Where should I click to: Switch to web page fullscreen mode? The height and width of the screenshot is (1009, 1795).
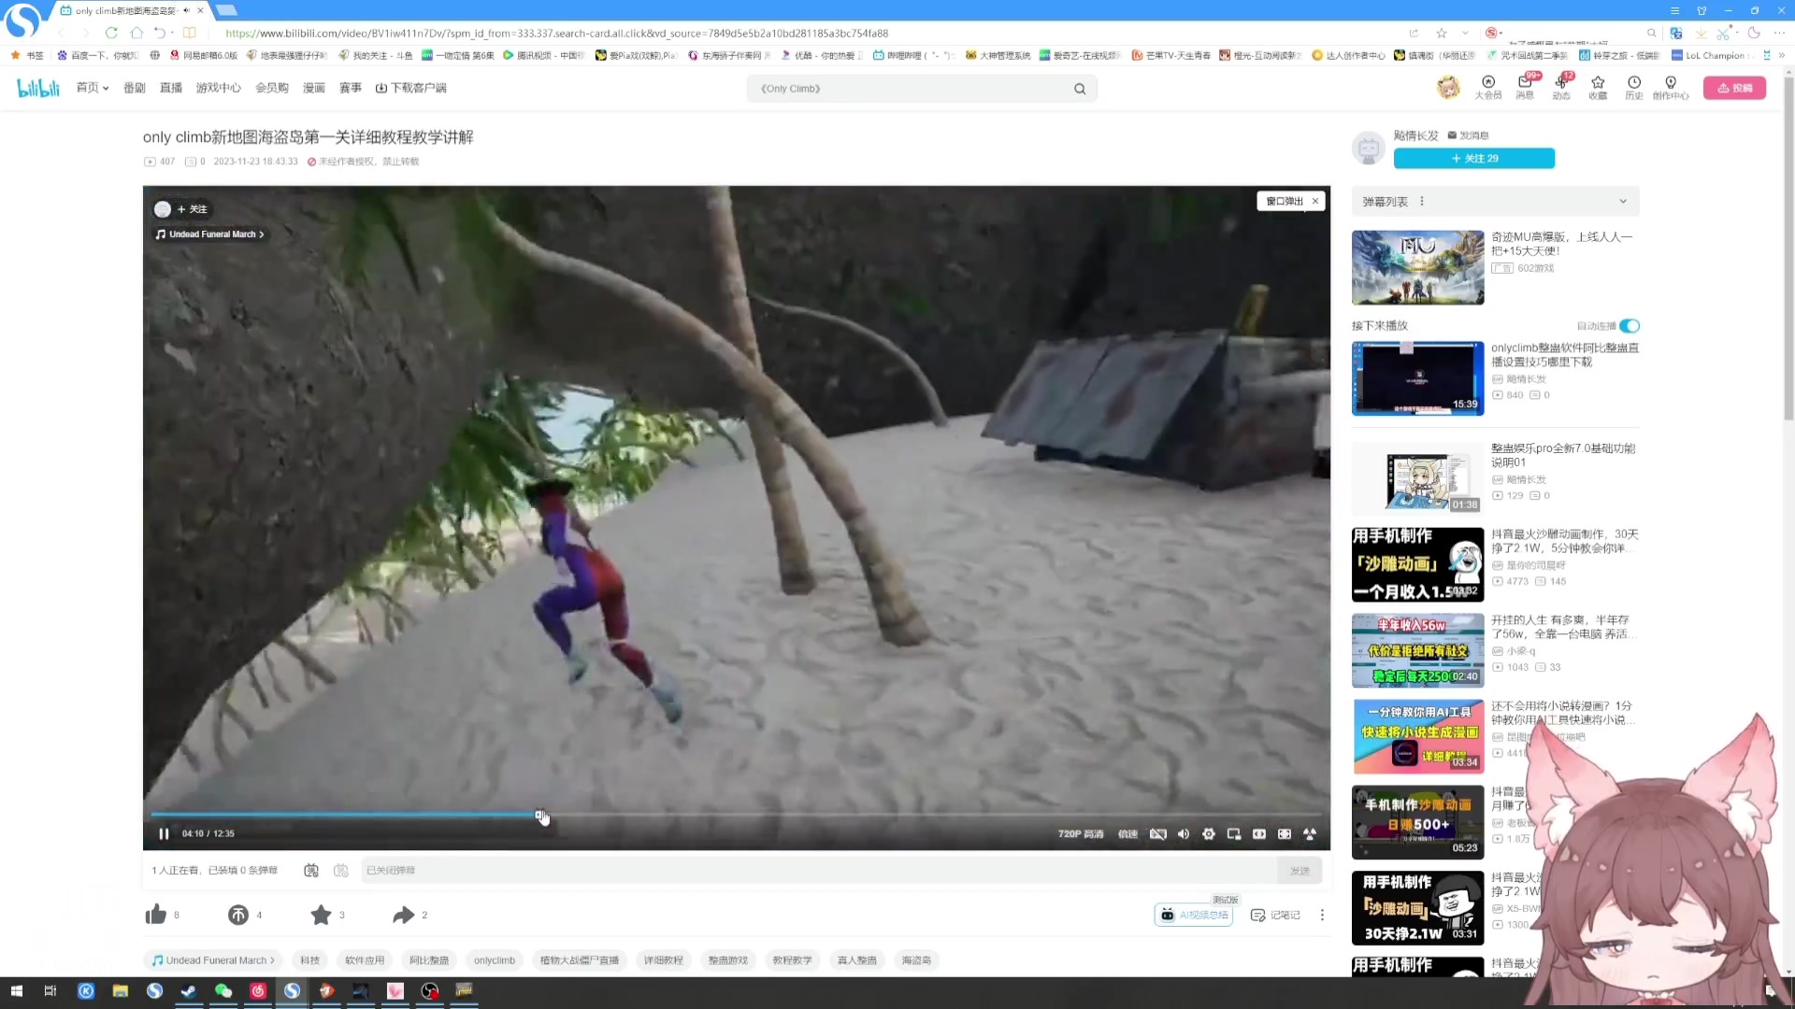[1285, 833]
